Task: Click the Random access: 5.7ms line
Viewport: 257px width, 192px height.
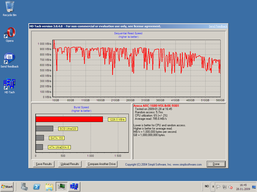Action: coord(149,112)
